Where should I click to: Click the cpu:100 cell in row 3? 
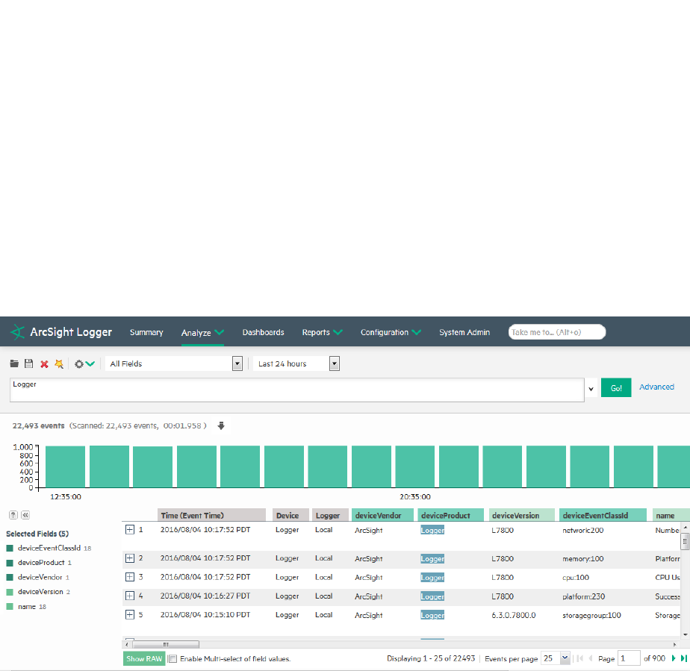576,578
